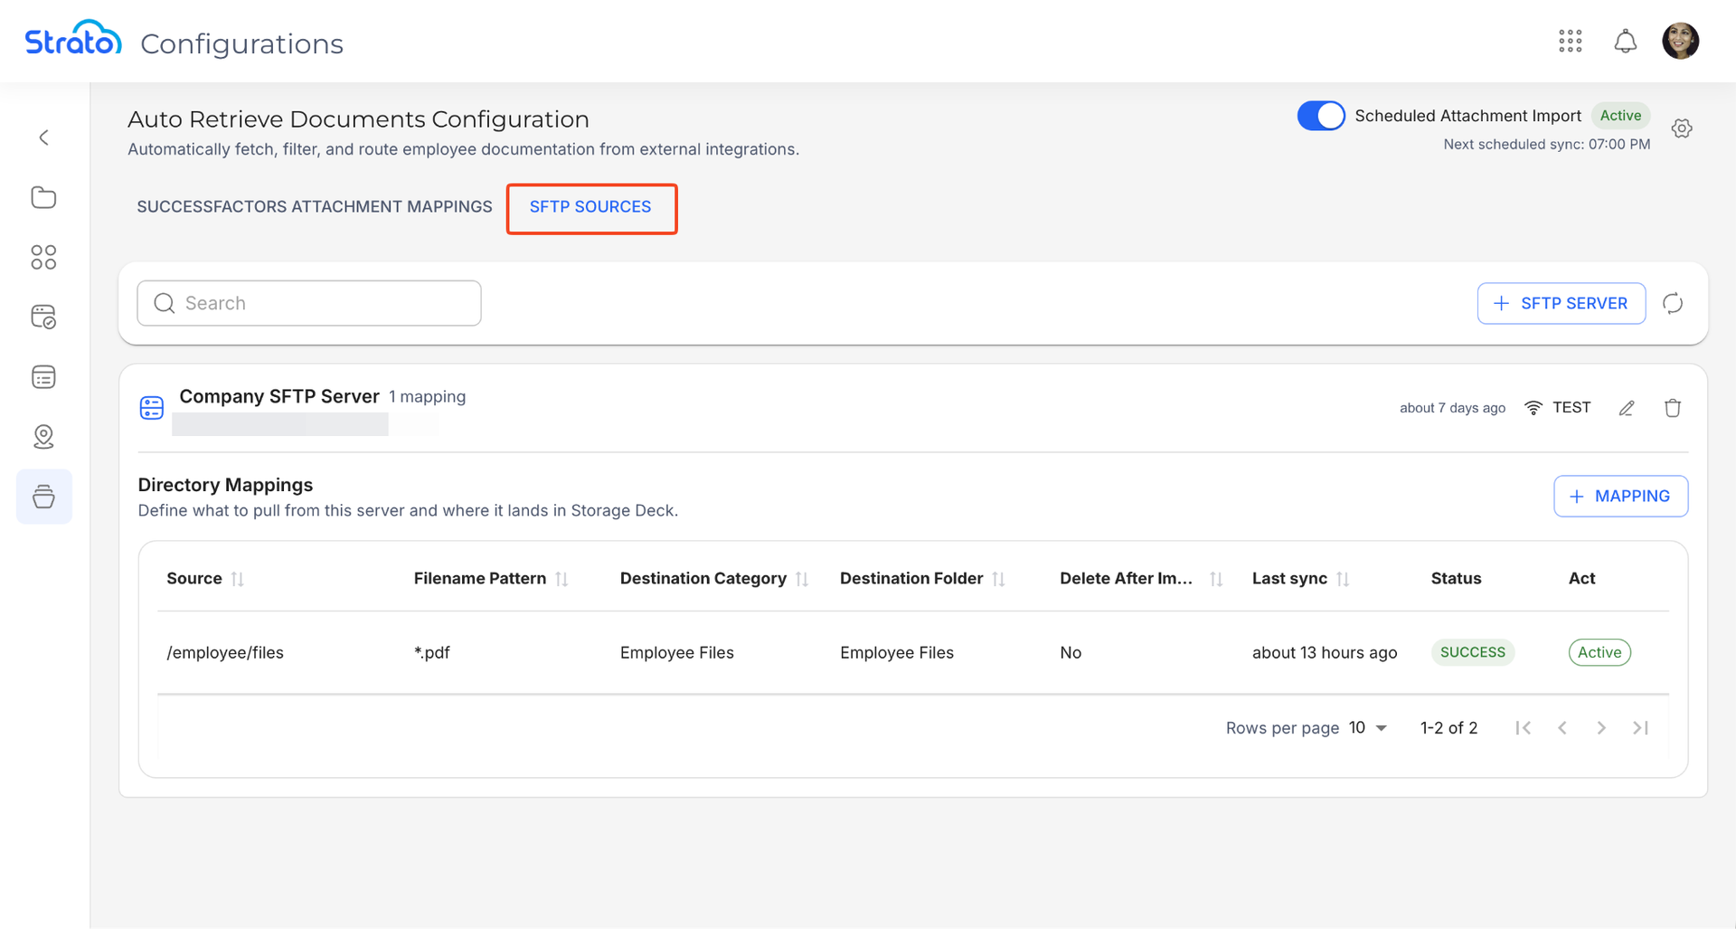Sort by the Delete After Im... column
Viewport: 1736px width, 929px height.
[x=1216, y=579]
